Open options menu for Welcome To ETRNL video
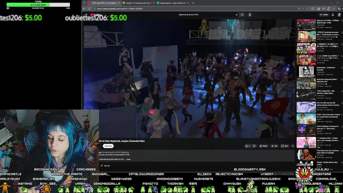This screenshot has height=193, width=343. 342,21
